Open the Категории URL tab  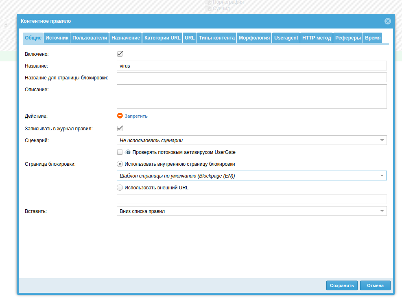click(x=162, y=38)
